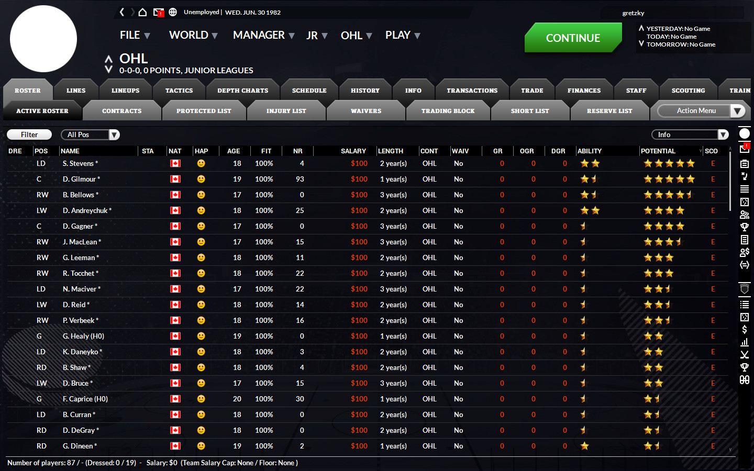
Task: Click the home icon in the top bar
Action: click(x=142, y=13)
